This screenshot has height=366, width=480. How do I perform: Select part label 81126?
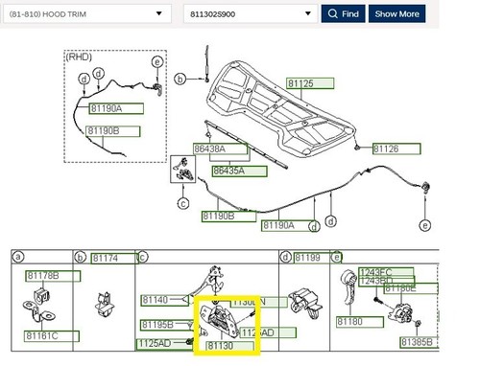(396, 149)
